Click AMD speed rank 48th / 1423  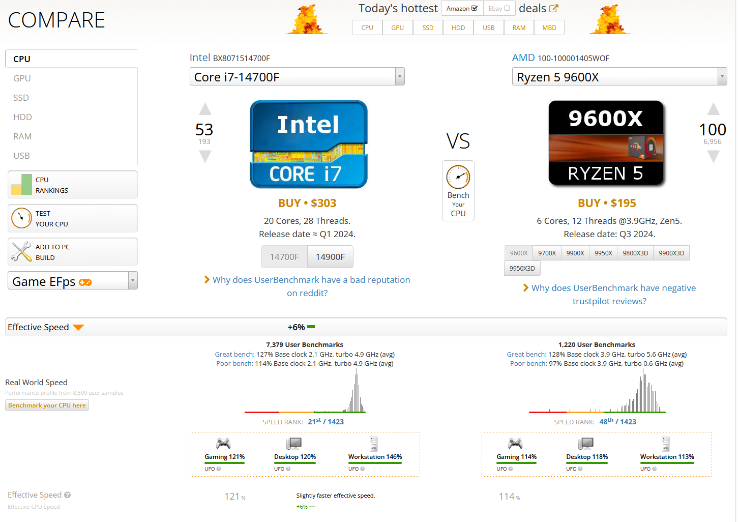[617, 421]
